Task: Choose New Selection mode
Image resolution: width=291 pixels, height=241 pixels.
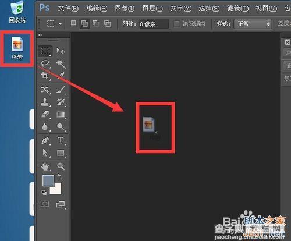Action: tap(73, 23)
